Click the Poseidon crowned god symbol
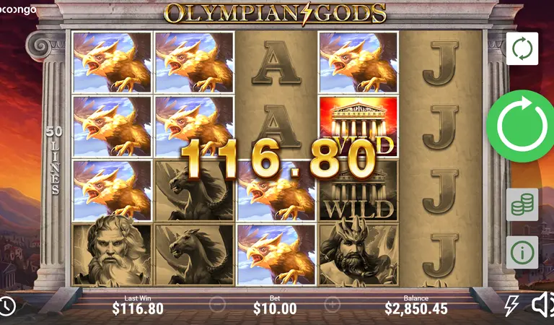Viewport: 554px width, 325px height. (x=359, y=255)
